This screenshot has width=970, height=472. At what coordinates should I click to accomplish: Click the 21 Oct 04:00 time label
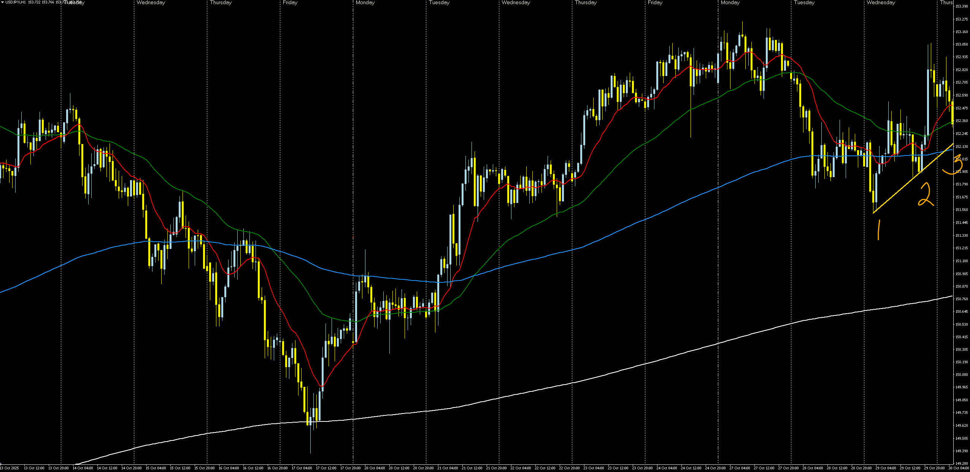[448, 468]
